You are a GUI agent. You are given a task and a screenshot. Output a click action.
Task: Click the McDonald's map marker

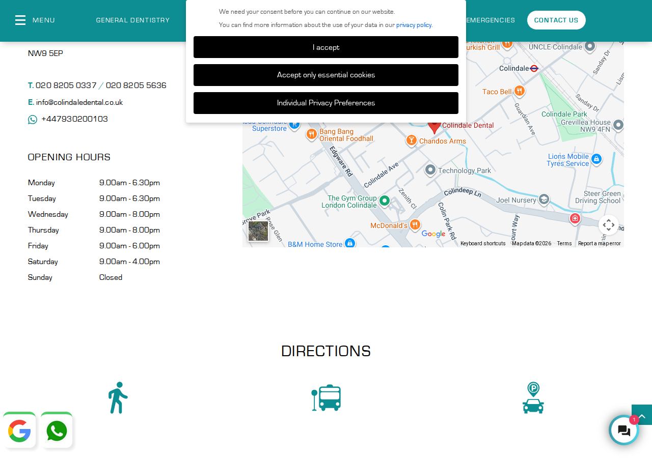click(x=415, y=224)
